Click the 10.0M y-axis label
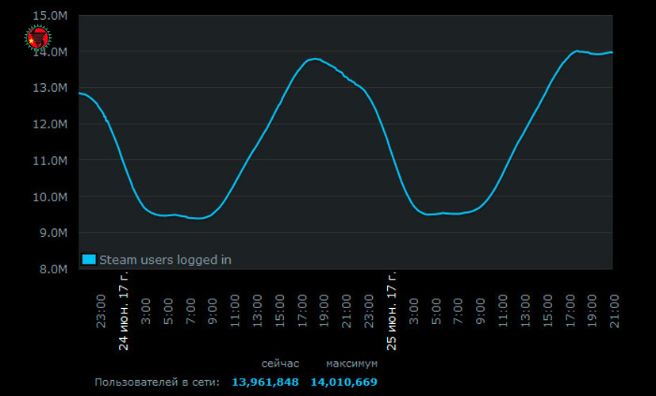The image size is (656, 396). tap(50, 197)
